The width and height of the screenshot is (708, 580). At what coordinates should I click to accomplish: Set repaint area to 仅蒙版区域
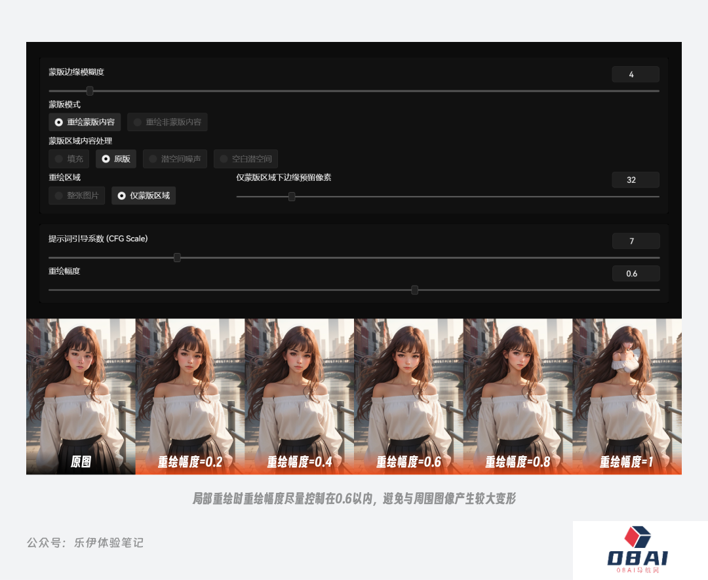pos(144,195)
